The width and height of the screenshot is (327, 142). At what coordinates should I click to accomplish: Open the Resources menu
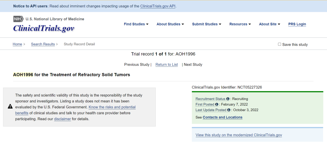coord(240,24)
